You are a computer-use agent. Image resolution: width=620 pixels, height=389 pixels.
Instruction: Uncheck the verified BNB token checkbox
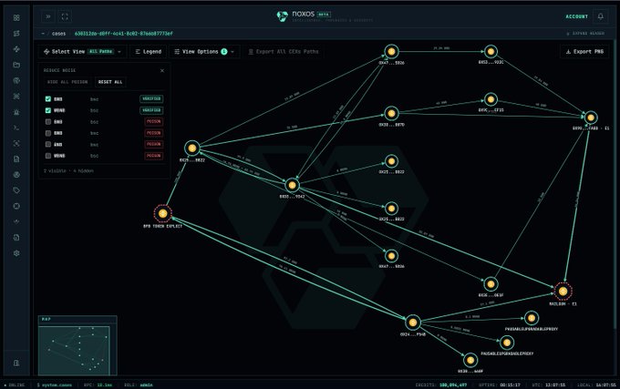[x=48, y=99]
